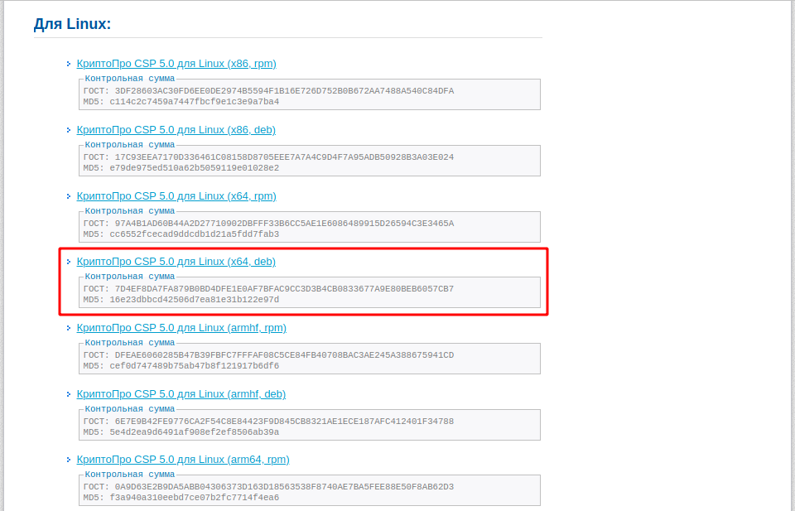
Task: Click 'Контрольная сумма' label under armhf deb
Action: pos(130,409)
